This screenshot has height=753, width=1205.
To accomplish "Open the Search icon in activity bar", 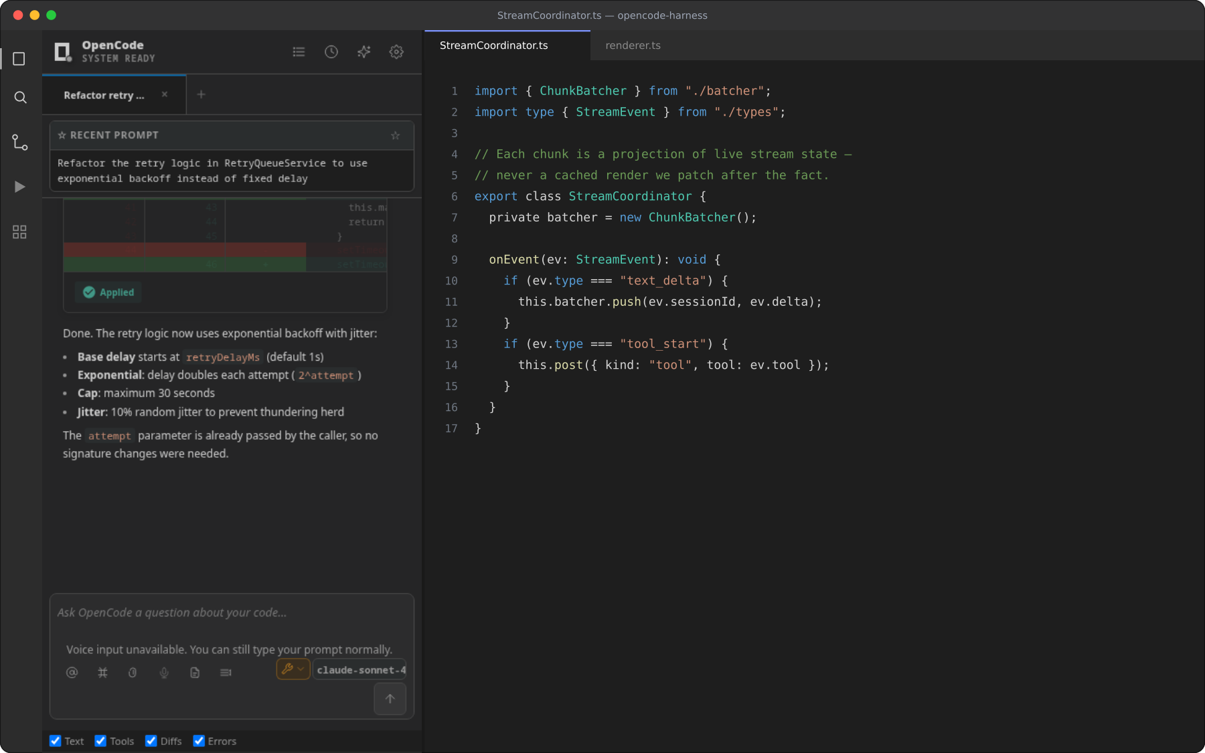I will point(20,98).
